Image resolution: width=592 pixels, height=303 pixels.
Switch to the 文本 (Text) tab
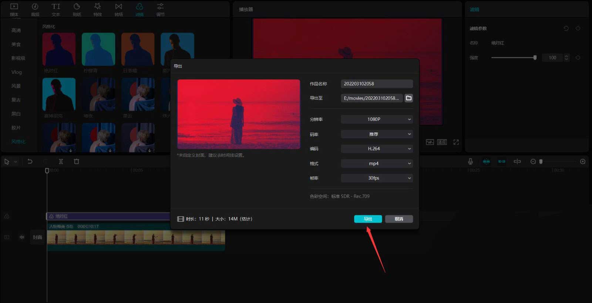pyautogui.click(x=56, y=10)
